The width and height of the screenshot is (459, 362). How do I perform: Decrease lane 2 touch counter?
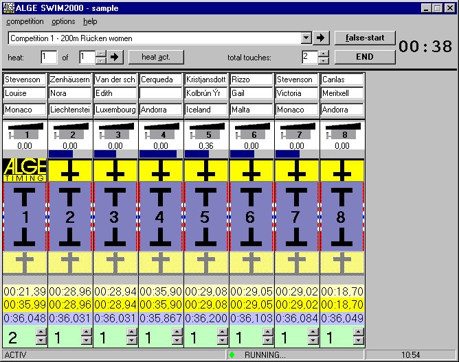(x=87, y=340)
